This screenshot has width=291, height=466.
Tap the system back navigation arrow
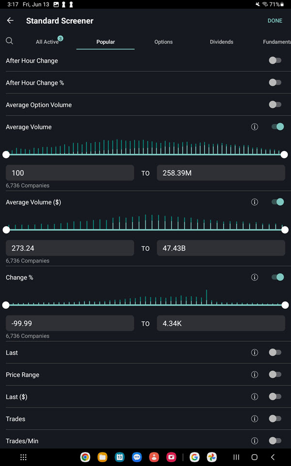(x=273, y=457)
